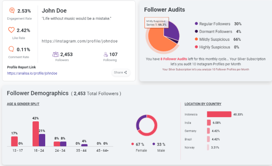Click the Female legend dot
The image size is (272, 166).
pos(133,144)
